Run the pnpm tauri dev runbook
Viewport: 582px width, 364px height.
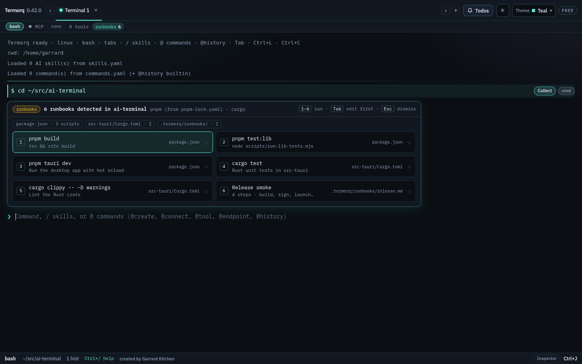[x=113, y=167]
